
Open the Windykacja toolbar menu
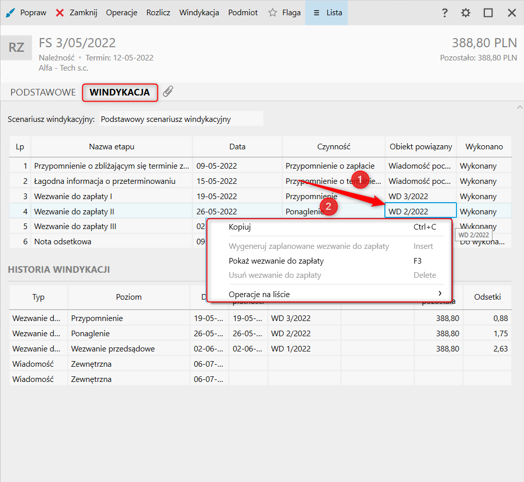coord(199,13)
